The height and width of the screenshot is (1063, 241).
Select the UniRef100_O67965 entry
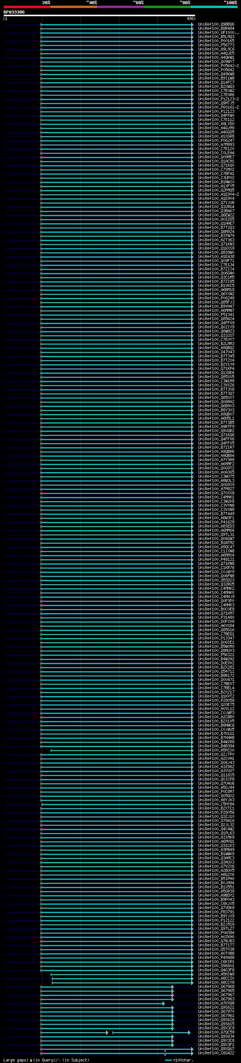tap(216, 991)
